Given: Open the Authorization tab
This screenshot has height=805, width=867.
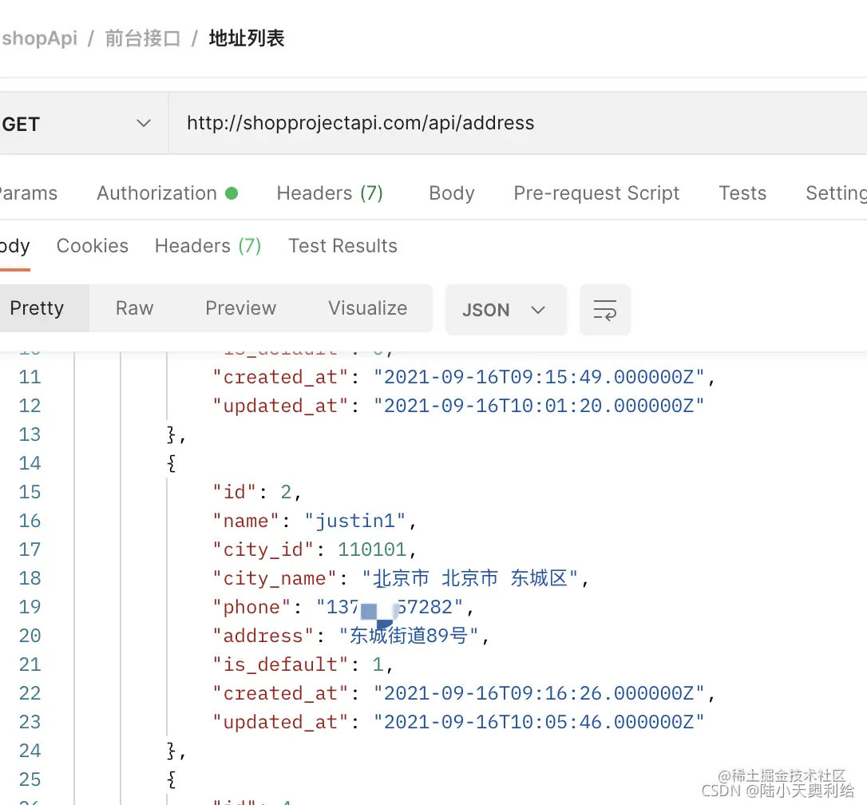Looking at the screenshot, I should coord(168,193).
